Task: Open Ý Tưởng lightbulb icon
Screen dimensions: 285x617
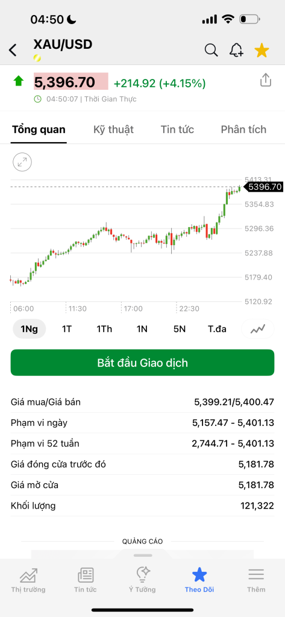Action: click(x=142, y=574)
